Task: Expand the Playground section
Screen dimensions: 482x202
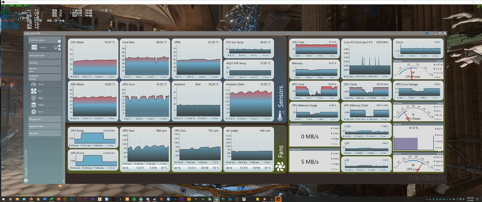Action: [44, 119]
